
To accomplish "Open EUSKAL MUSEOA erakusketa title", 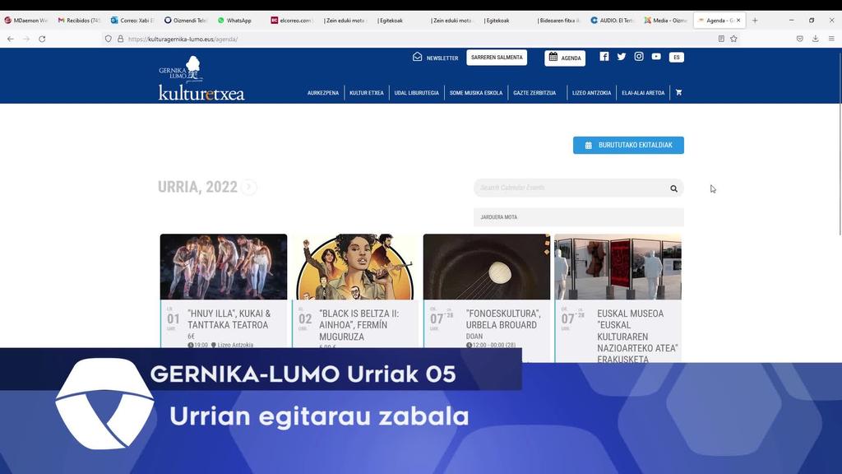I will (637, 336).
